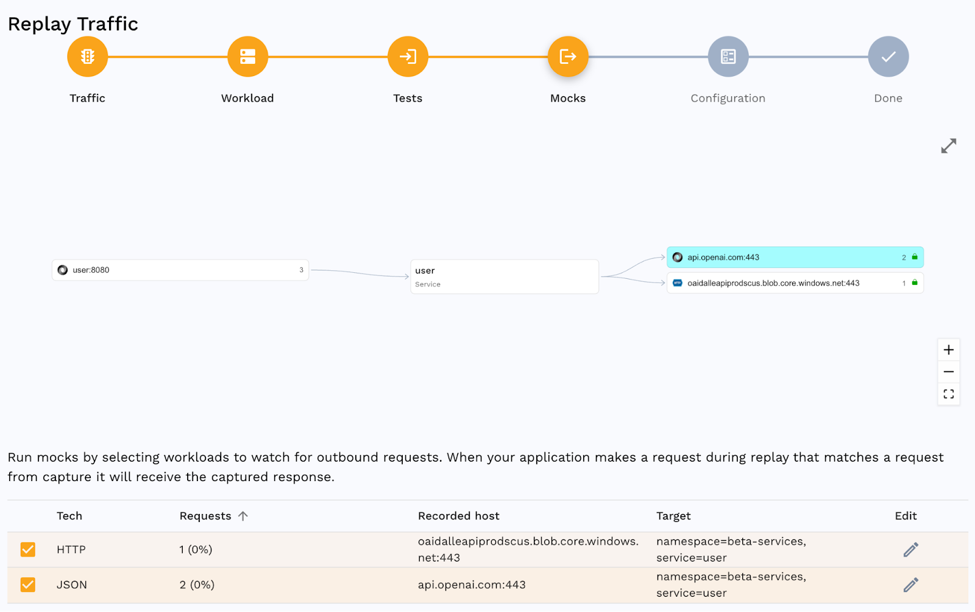975x612 pixels.
Task: Click the Configuration step icon
Action: click(728, 57)
